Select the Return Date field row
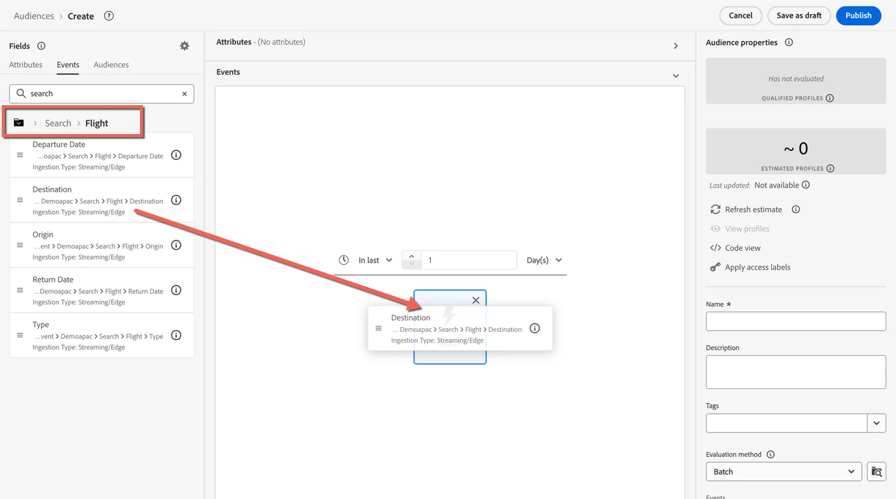 (102, 290)
